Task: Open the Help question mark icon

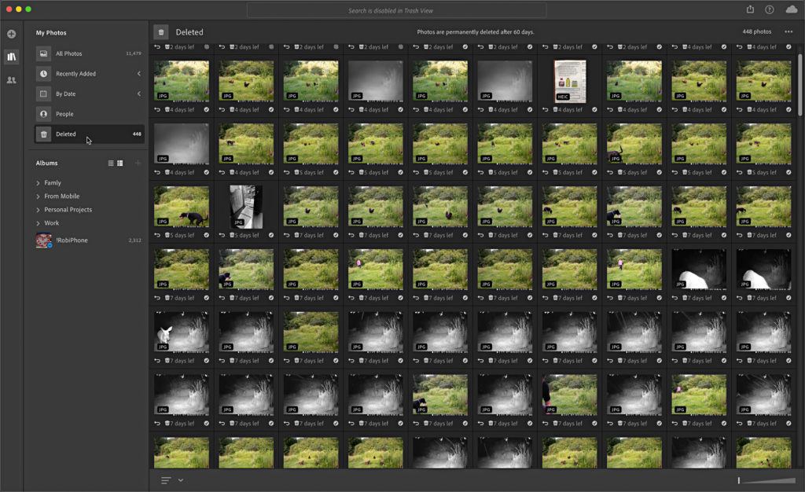Action: [769, 9]
